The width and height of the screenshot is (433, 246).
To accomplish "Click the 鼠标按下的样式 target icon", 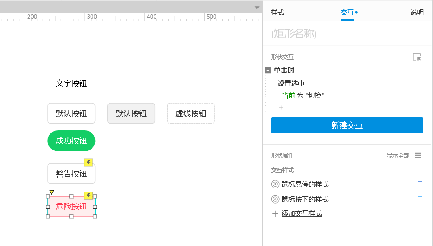I will coord(275,199).
